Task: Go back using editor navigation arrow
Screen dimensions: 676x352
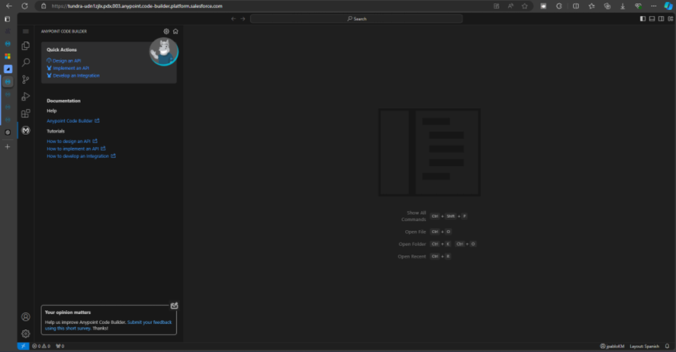Action: (x=233, y=19)
